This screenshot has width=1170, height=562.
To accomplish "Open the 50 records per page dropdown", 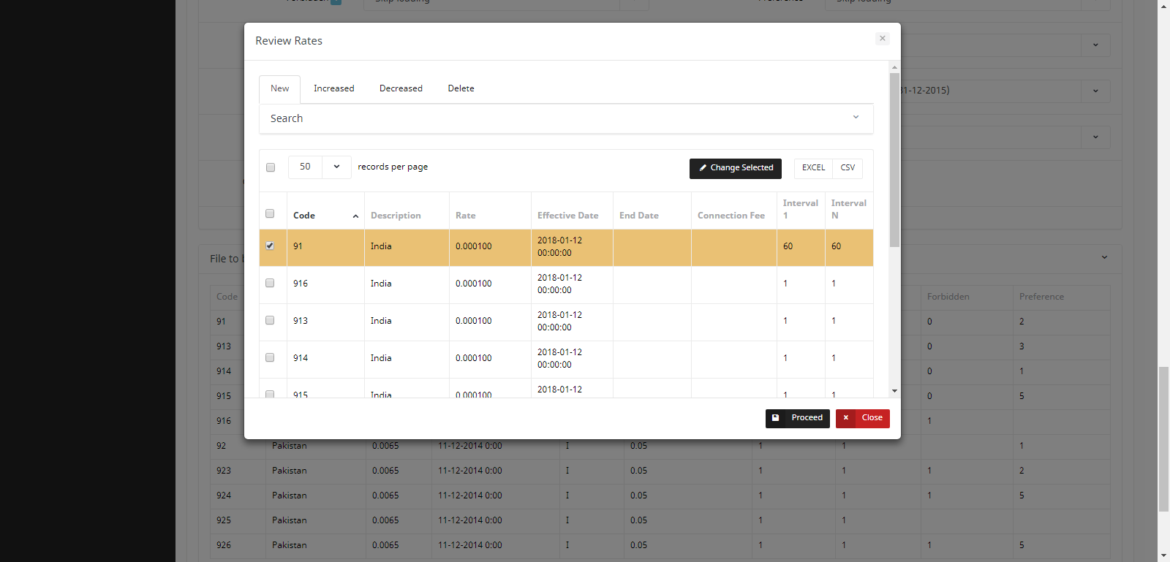I will (x=320, y=167).
